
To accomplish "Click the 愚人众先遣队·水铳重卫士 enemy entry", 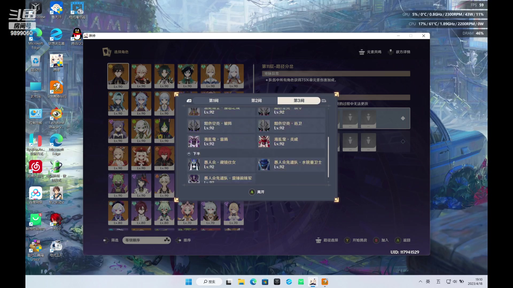I will pos(291,165).
